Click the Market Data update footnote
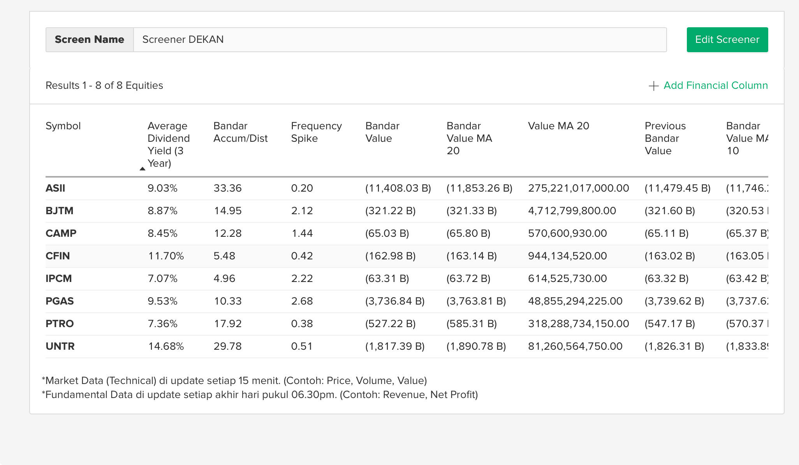The width and height of the screenshot is (799, 465). click(234, 380)
